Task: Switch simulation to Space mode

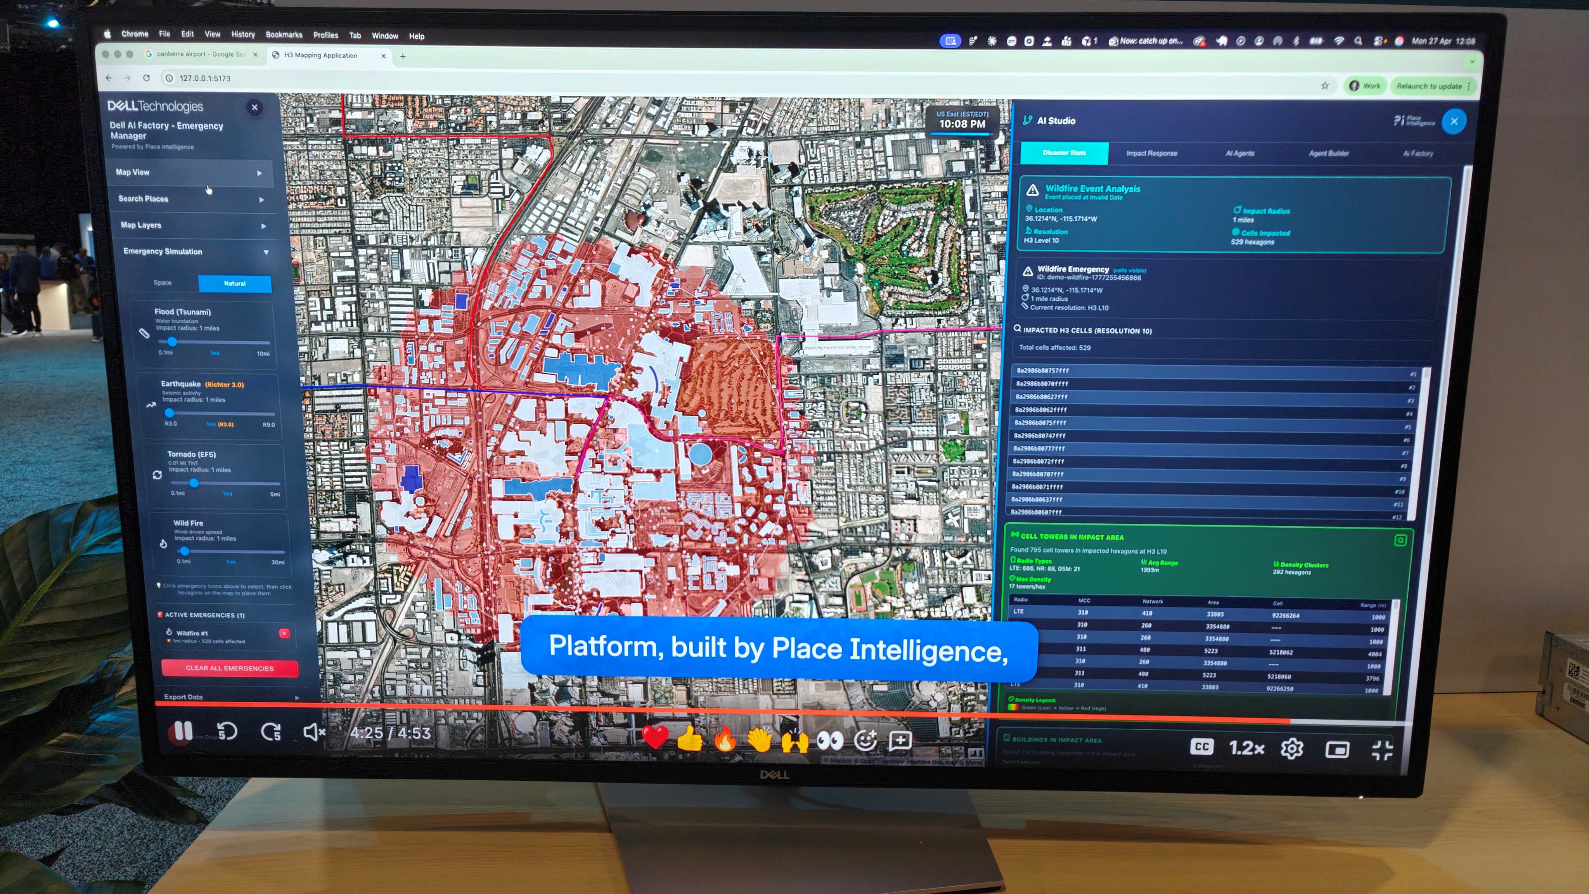Action: click(162, 282)
